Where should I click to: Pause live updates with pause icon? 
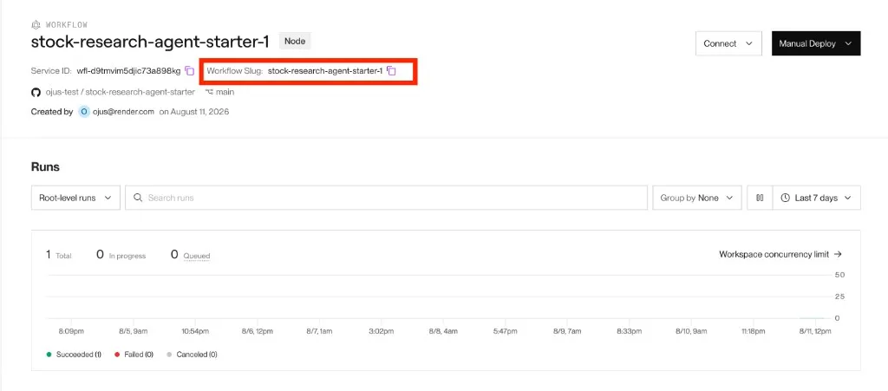(760, 198)
